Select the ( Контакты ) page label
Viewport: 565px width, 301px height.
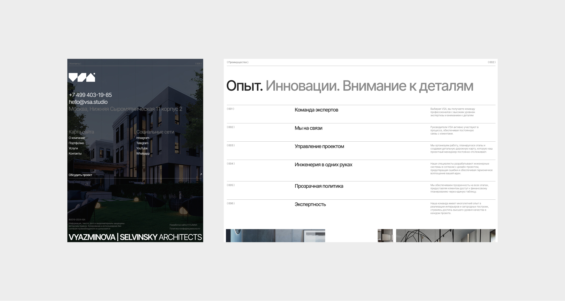point(75,63)
